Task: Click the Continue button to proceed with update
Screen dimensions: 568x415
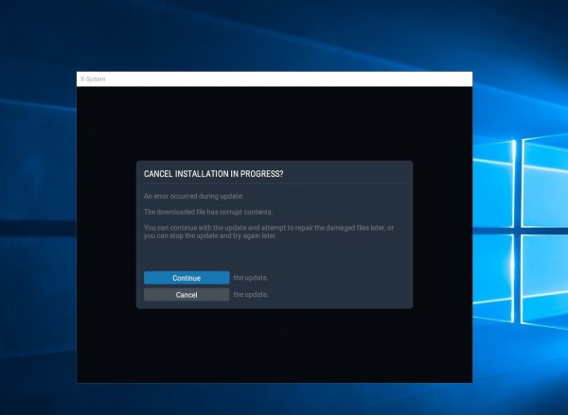Action: click(186, 278)
